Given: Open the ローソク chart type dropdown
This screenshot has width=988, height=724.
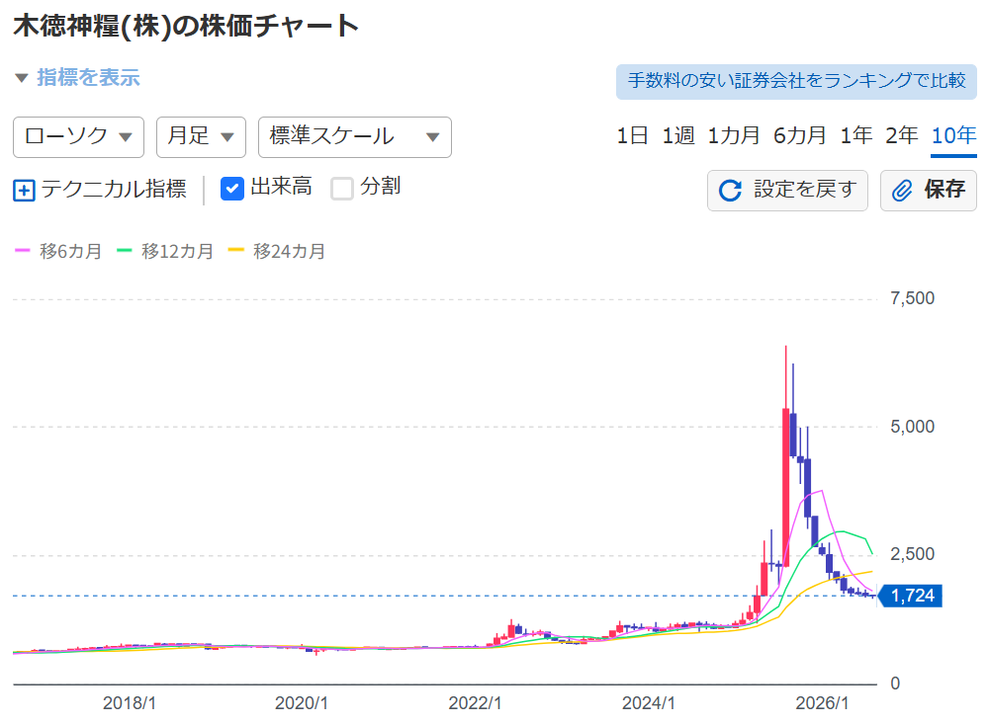Looking at the screenshot, I should tap(79, 136).
